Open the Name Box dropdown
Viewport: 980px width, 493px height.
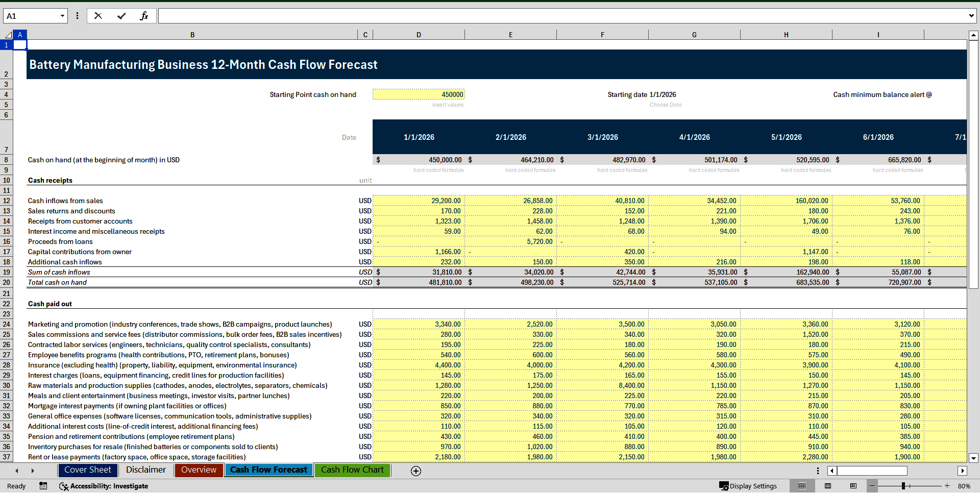tap(62, 16)
